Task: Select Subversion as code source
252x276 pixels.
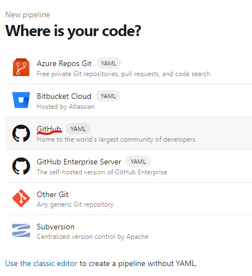Action: pyautogui.click(x=56, y=227)
